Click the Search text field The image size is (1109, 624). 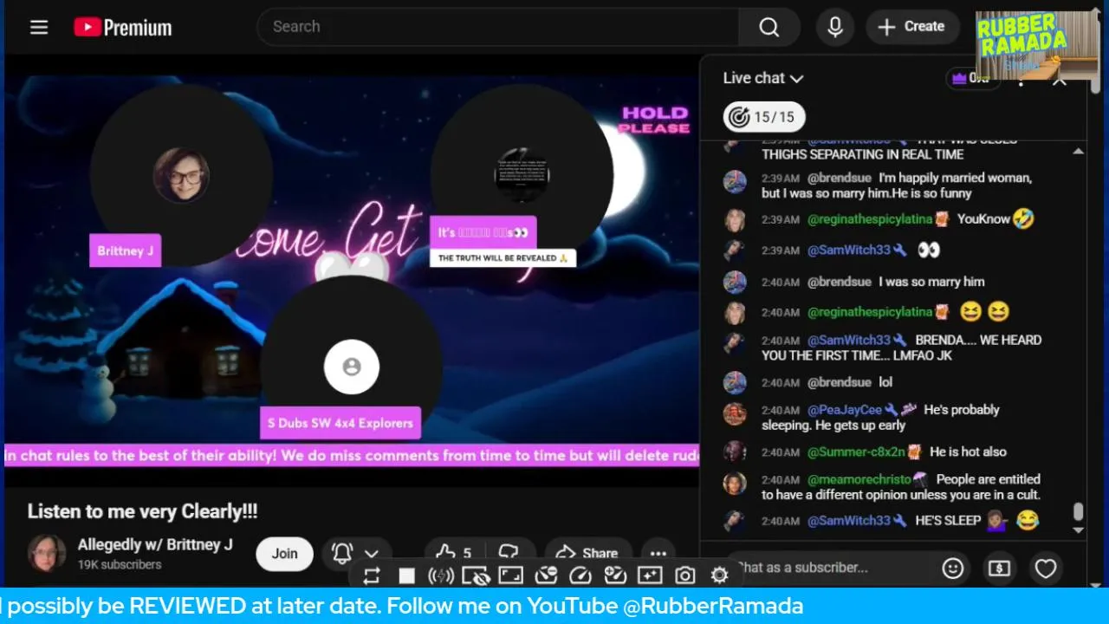tap(498, 27)
